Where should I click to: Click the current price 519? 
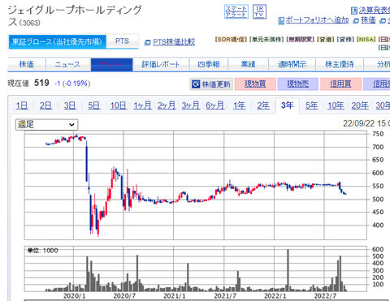coord(41,83)
